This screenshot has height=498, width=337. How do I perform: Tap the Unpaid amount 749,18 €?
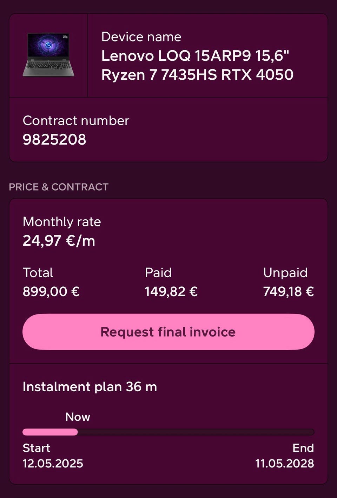288,291
